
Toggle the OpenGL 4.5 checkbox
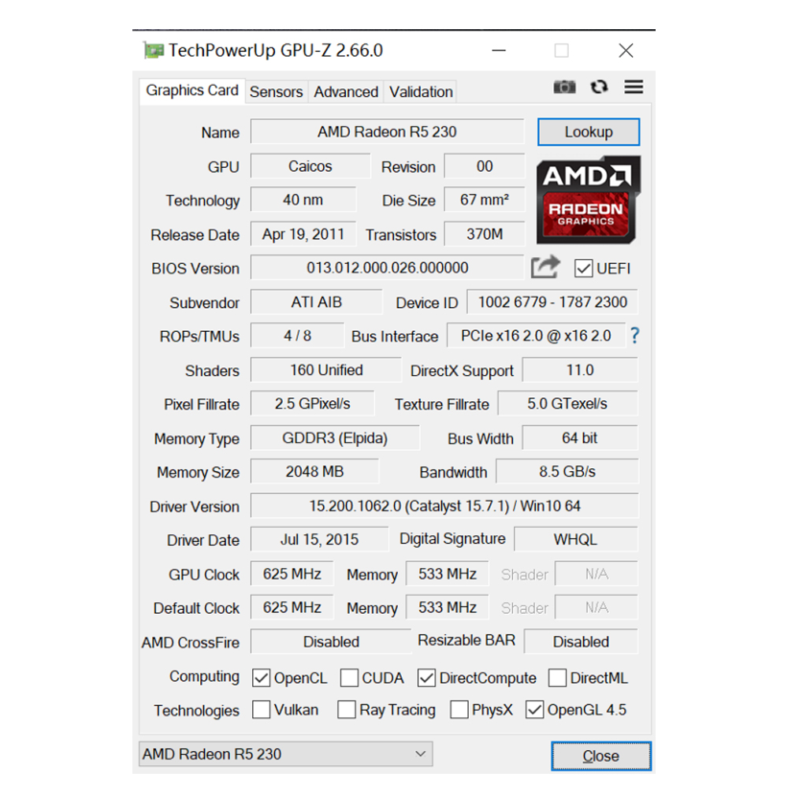pyautogui.click(x=534, y=710)
